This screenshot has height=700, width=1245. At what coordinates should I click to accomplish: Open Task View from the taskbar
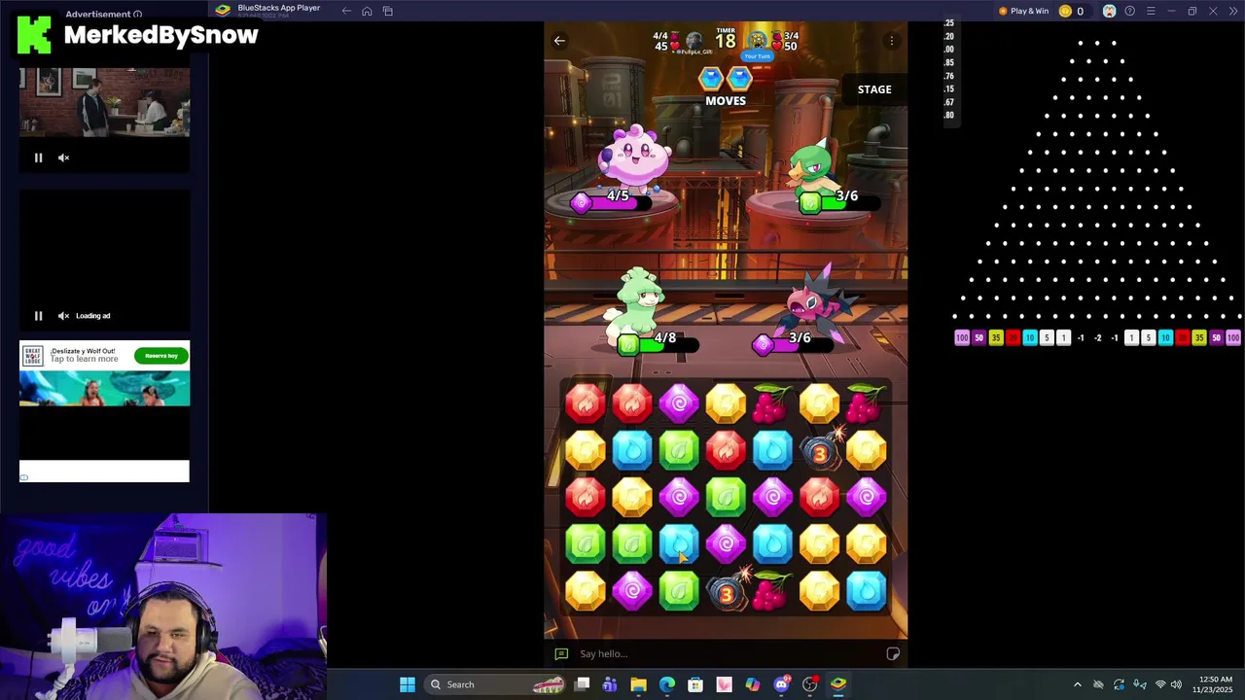(x=582, y=684)
